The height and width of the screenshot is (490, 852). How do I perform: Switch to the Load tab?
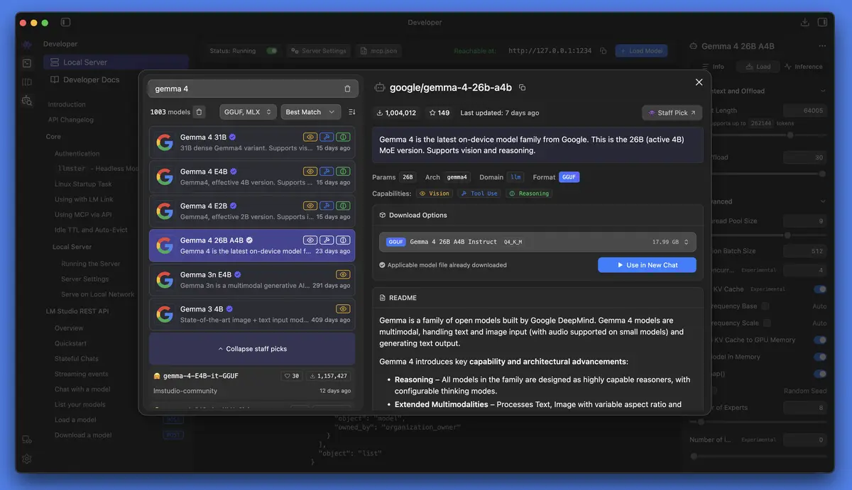758,67
